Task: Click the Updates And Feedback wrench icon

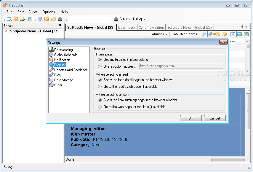Action: pos(51,70)
